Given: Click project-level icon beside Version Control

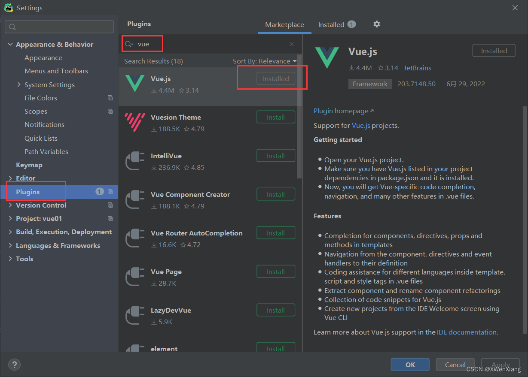Looking at the screenshot, I should (x=110, y=205).
